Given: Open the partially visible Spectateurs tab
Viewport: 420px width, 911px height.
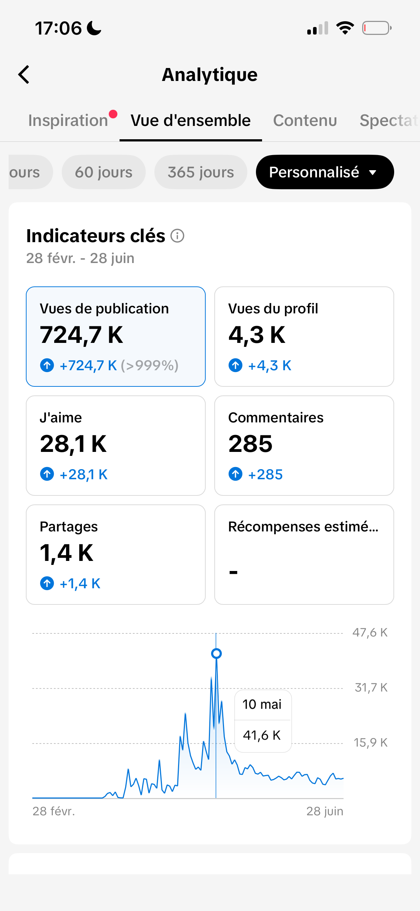Looking at the screenshot, I should [389, 121].
